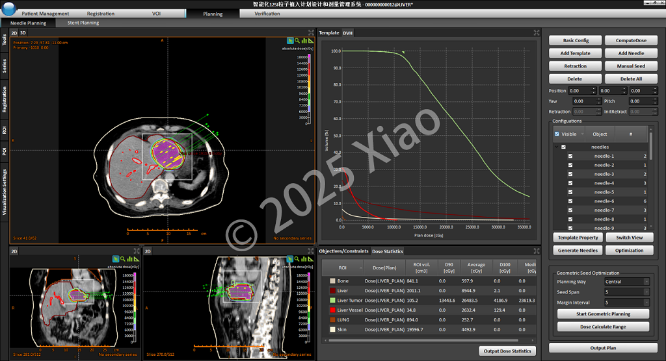Screen dimensions: 666x361
Task: Open the Objectives/Constraints tab
Action: [343, 251]
